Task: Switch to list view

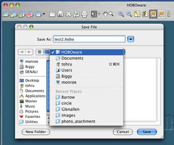Action: (39, 52)
